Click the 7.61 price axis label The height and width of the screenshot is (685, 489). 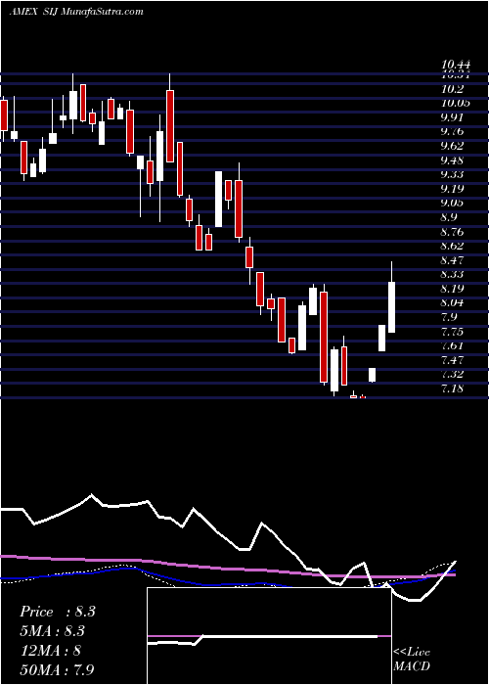[x=454, y=346]
